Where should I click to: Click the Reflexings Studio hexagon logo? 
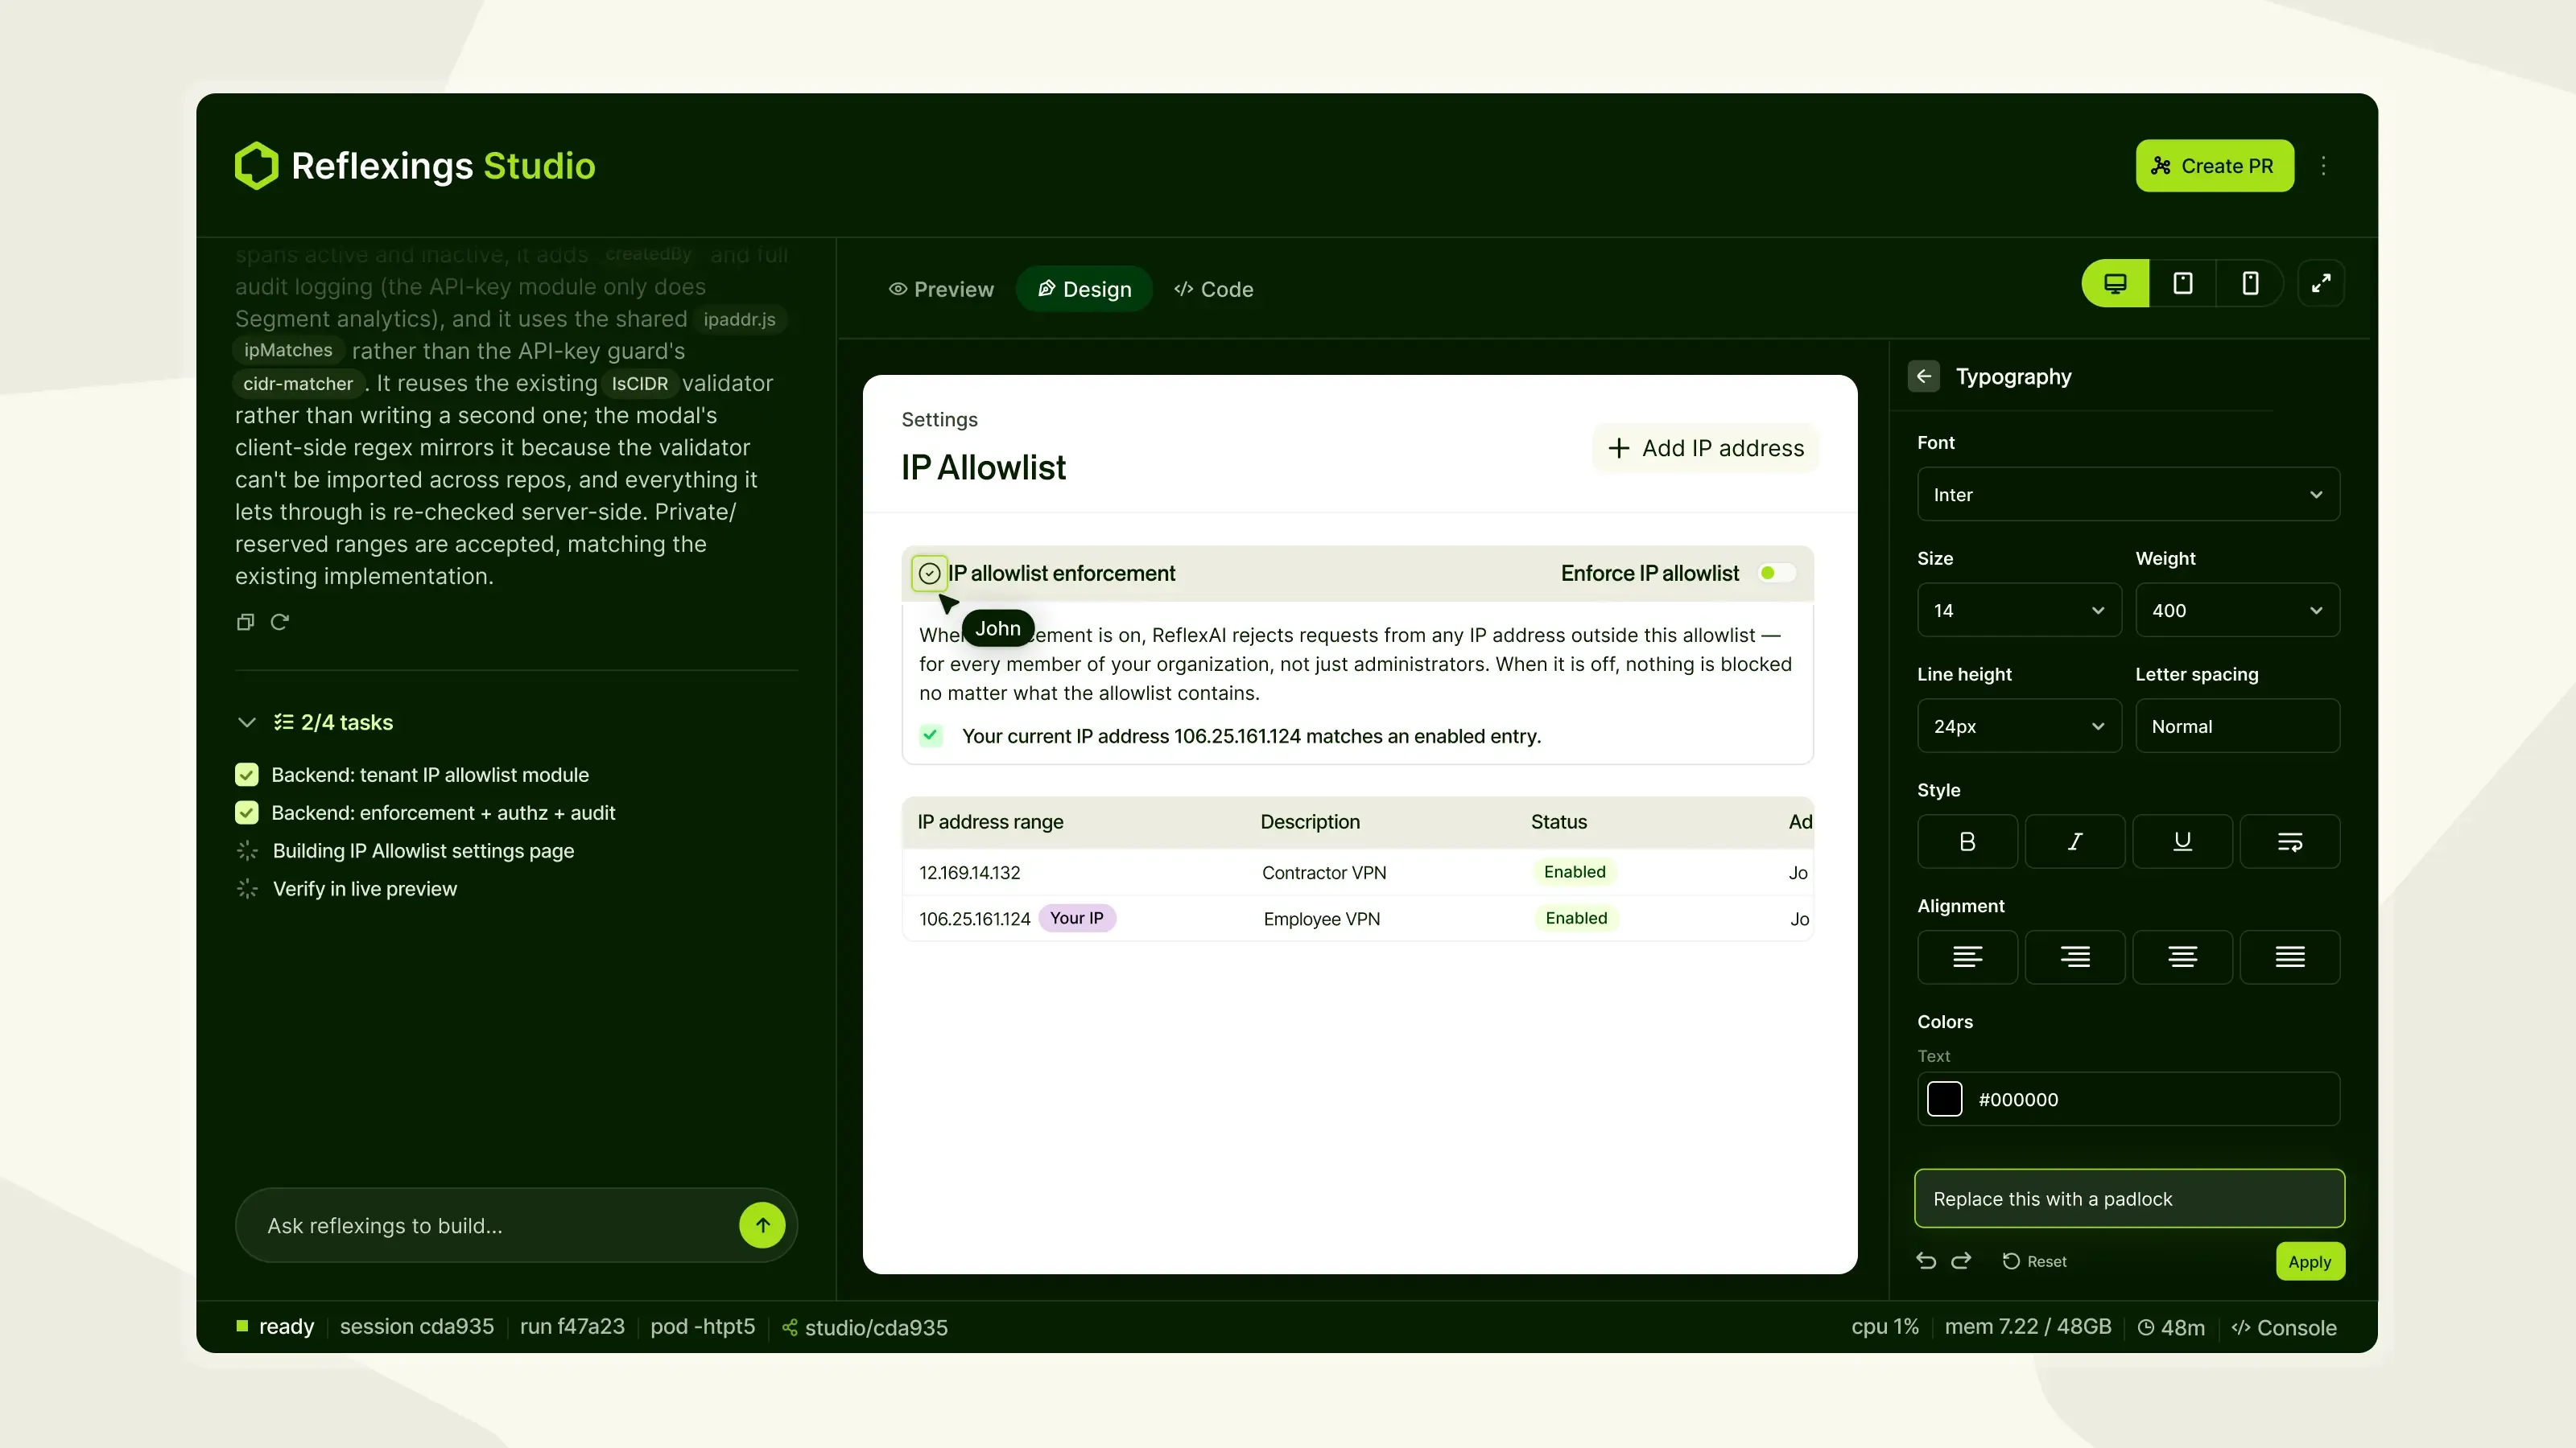(256, 166)
